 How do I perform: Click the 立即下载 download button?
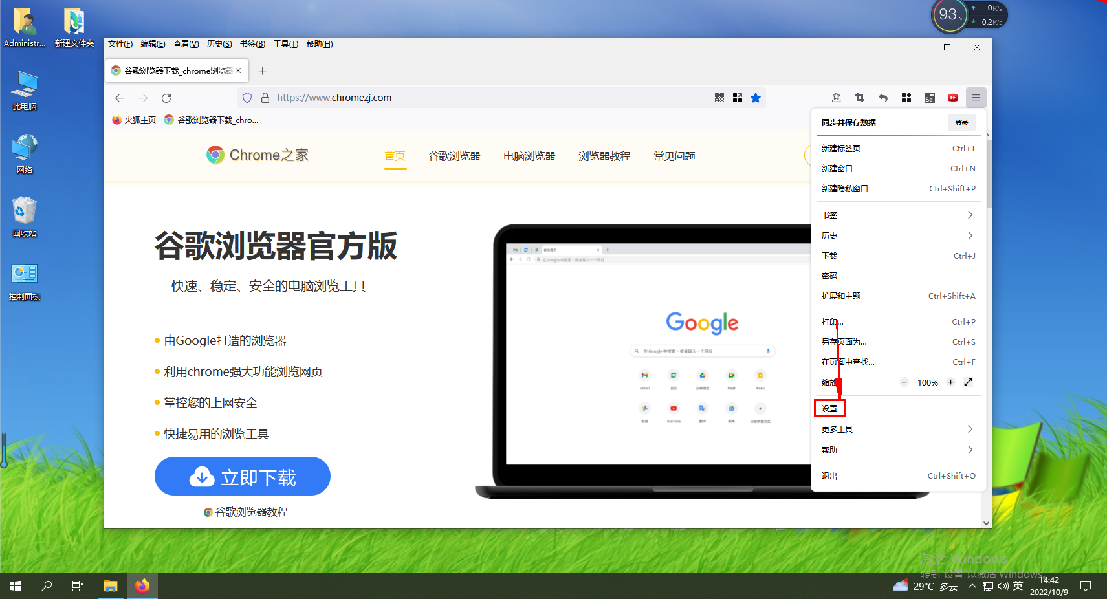(x=242, y=476)
